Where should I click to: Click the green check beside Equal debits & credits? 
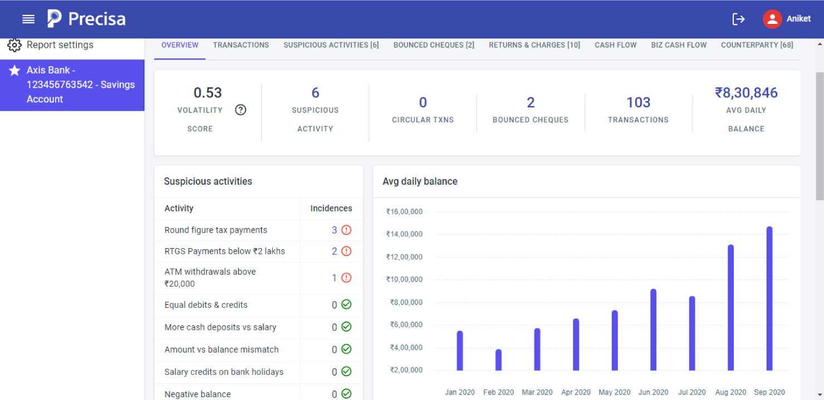click(x=345, y=305)
